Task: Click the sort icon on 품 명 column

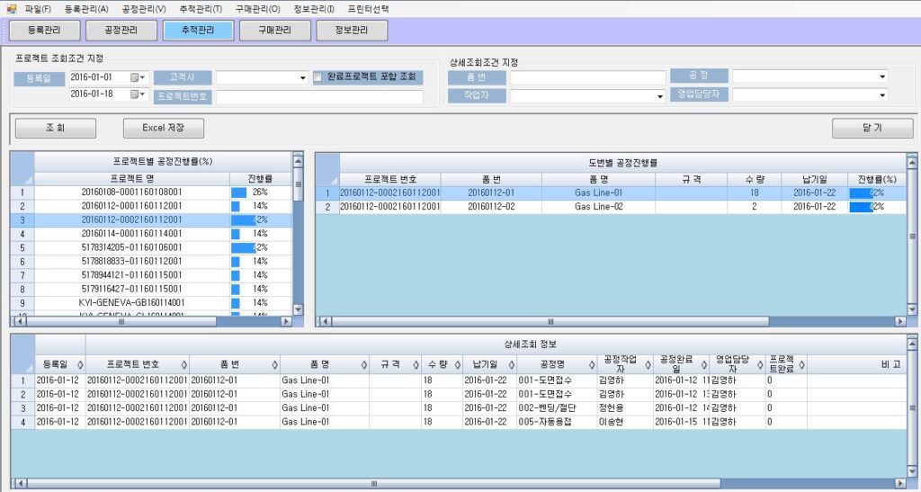Action: [363, 364]
